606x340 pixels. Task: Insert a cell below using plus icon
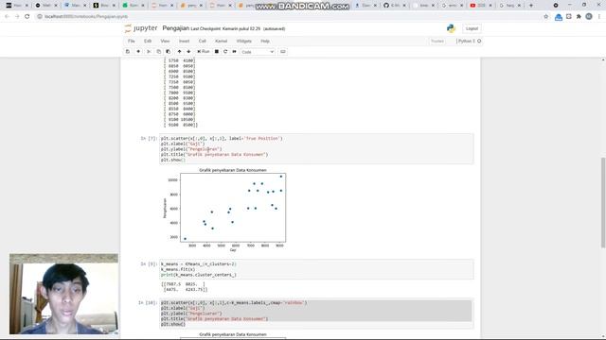[138, 52]
